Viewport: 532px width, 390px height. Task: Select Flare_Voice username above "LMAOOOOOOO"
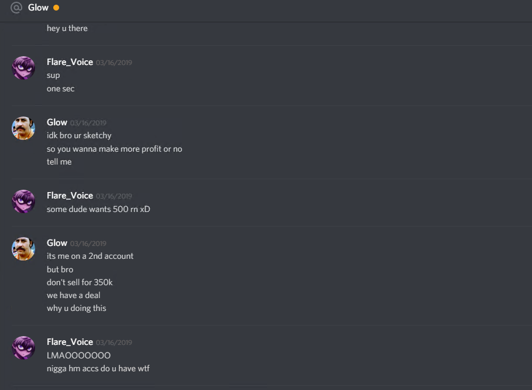70,342
